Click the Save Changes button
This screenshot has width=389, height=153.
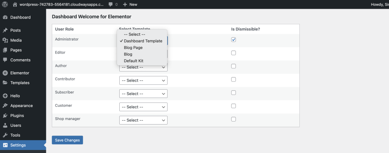pyautogui.click(x=67, y=140)
